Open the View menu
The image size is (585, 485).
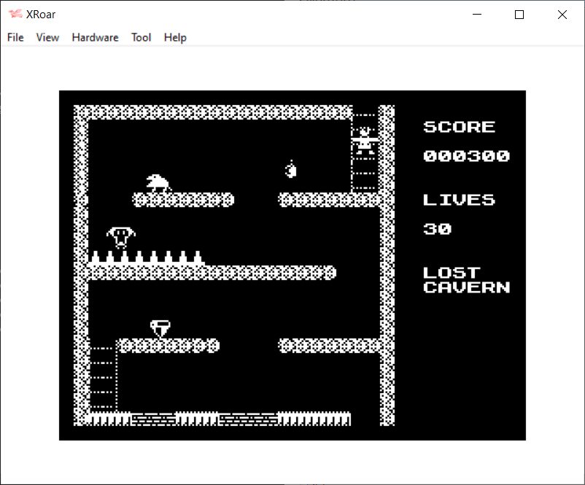(x=47, y=37)
